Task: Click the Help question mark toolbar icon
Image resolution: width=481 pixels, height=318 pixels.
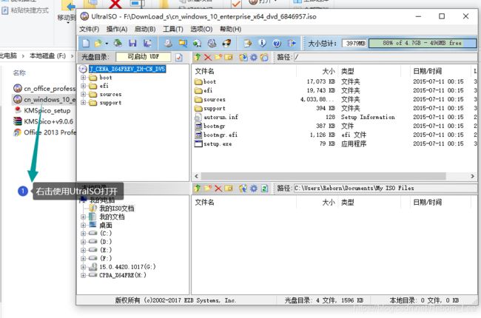Action: (277, 43)
